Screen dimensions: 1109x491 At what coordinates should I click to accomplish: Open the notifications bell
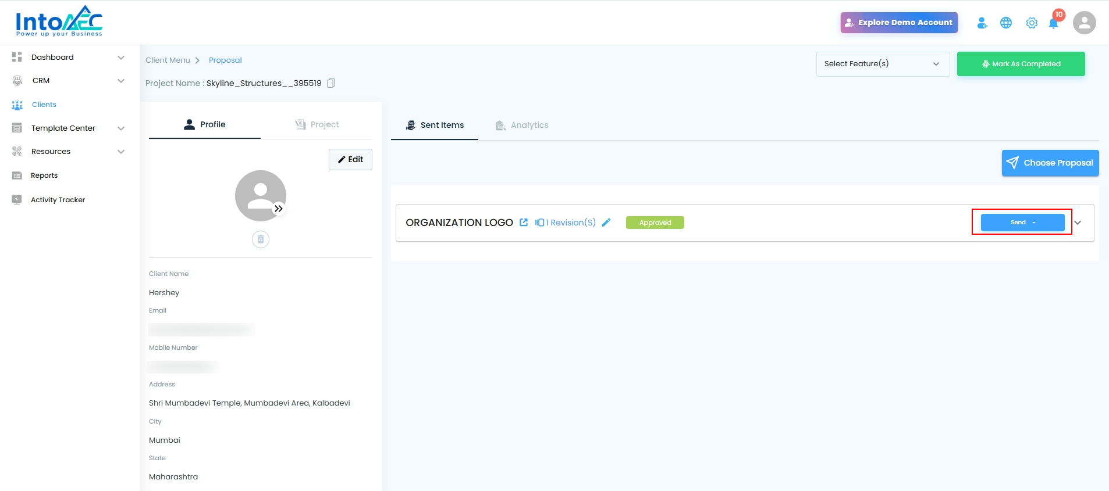pyautogui.click(x=1054, y=23)
